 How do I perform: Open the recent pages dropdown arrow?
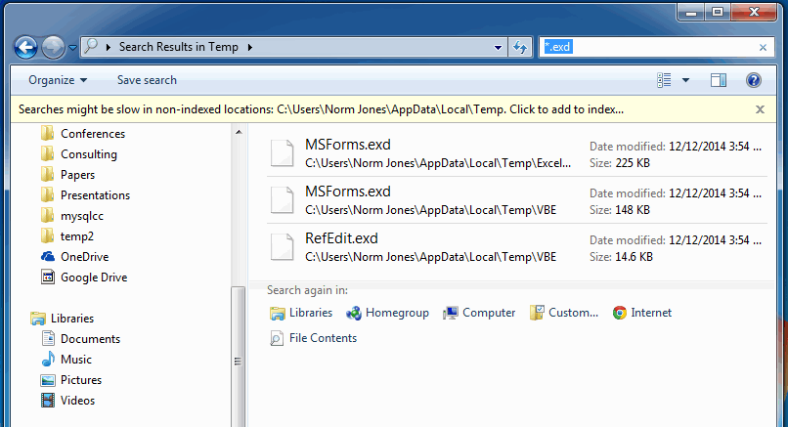pyautogui.click(x=72, y=48)
